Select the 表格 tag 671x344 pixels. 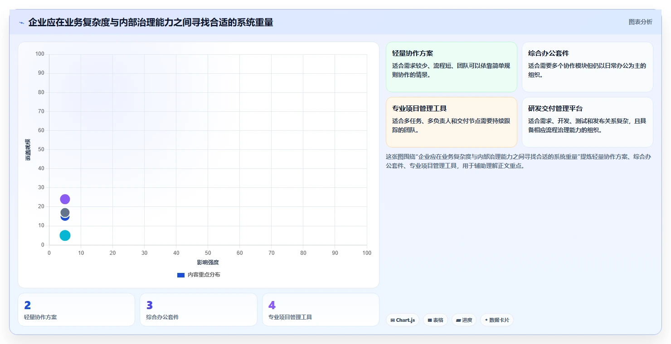[435, 320]
